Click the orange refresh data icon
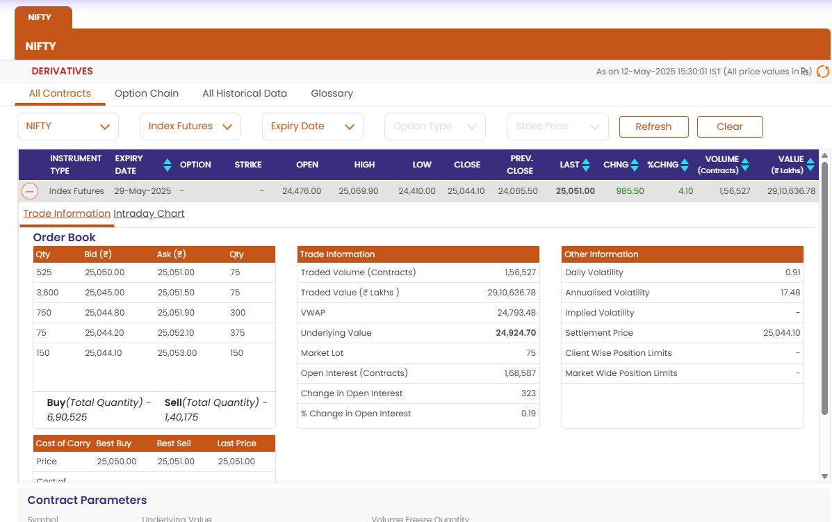This screenshot has height=522, width=832. (823, 71)
